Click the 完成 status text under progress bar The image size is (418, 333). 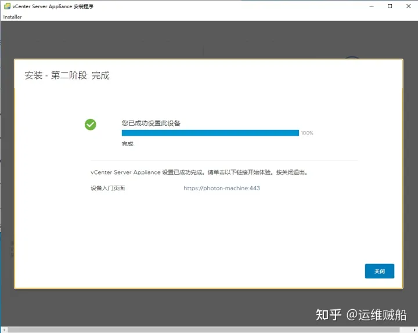click(x=127, y=144)
